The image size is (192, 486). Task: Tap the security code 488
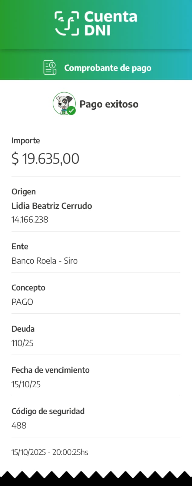19,426
